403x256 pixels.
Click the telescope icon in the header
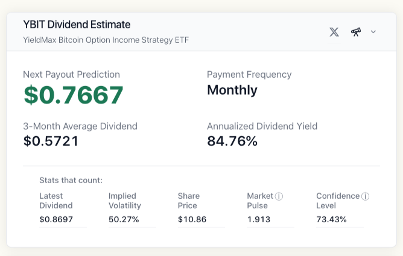pos(356,32)
